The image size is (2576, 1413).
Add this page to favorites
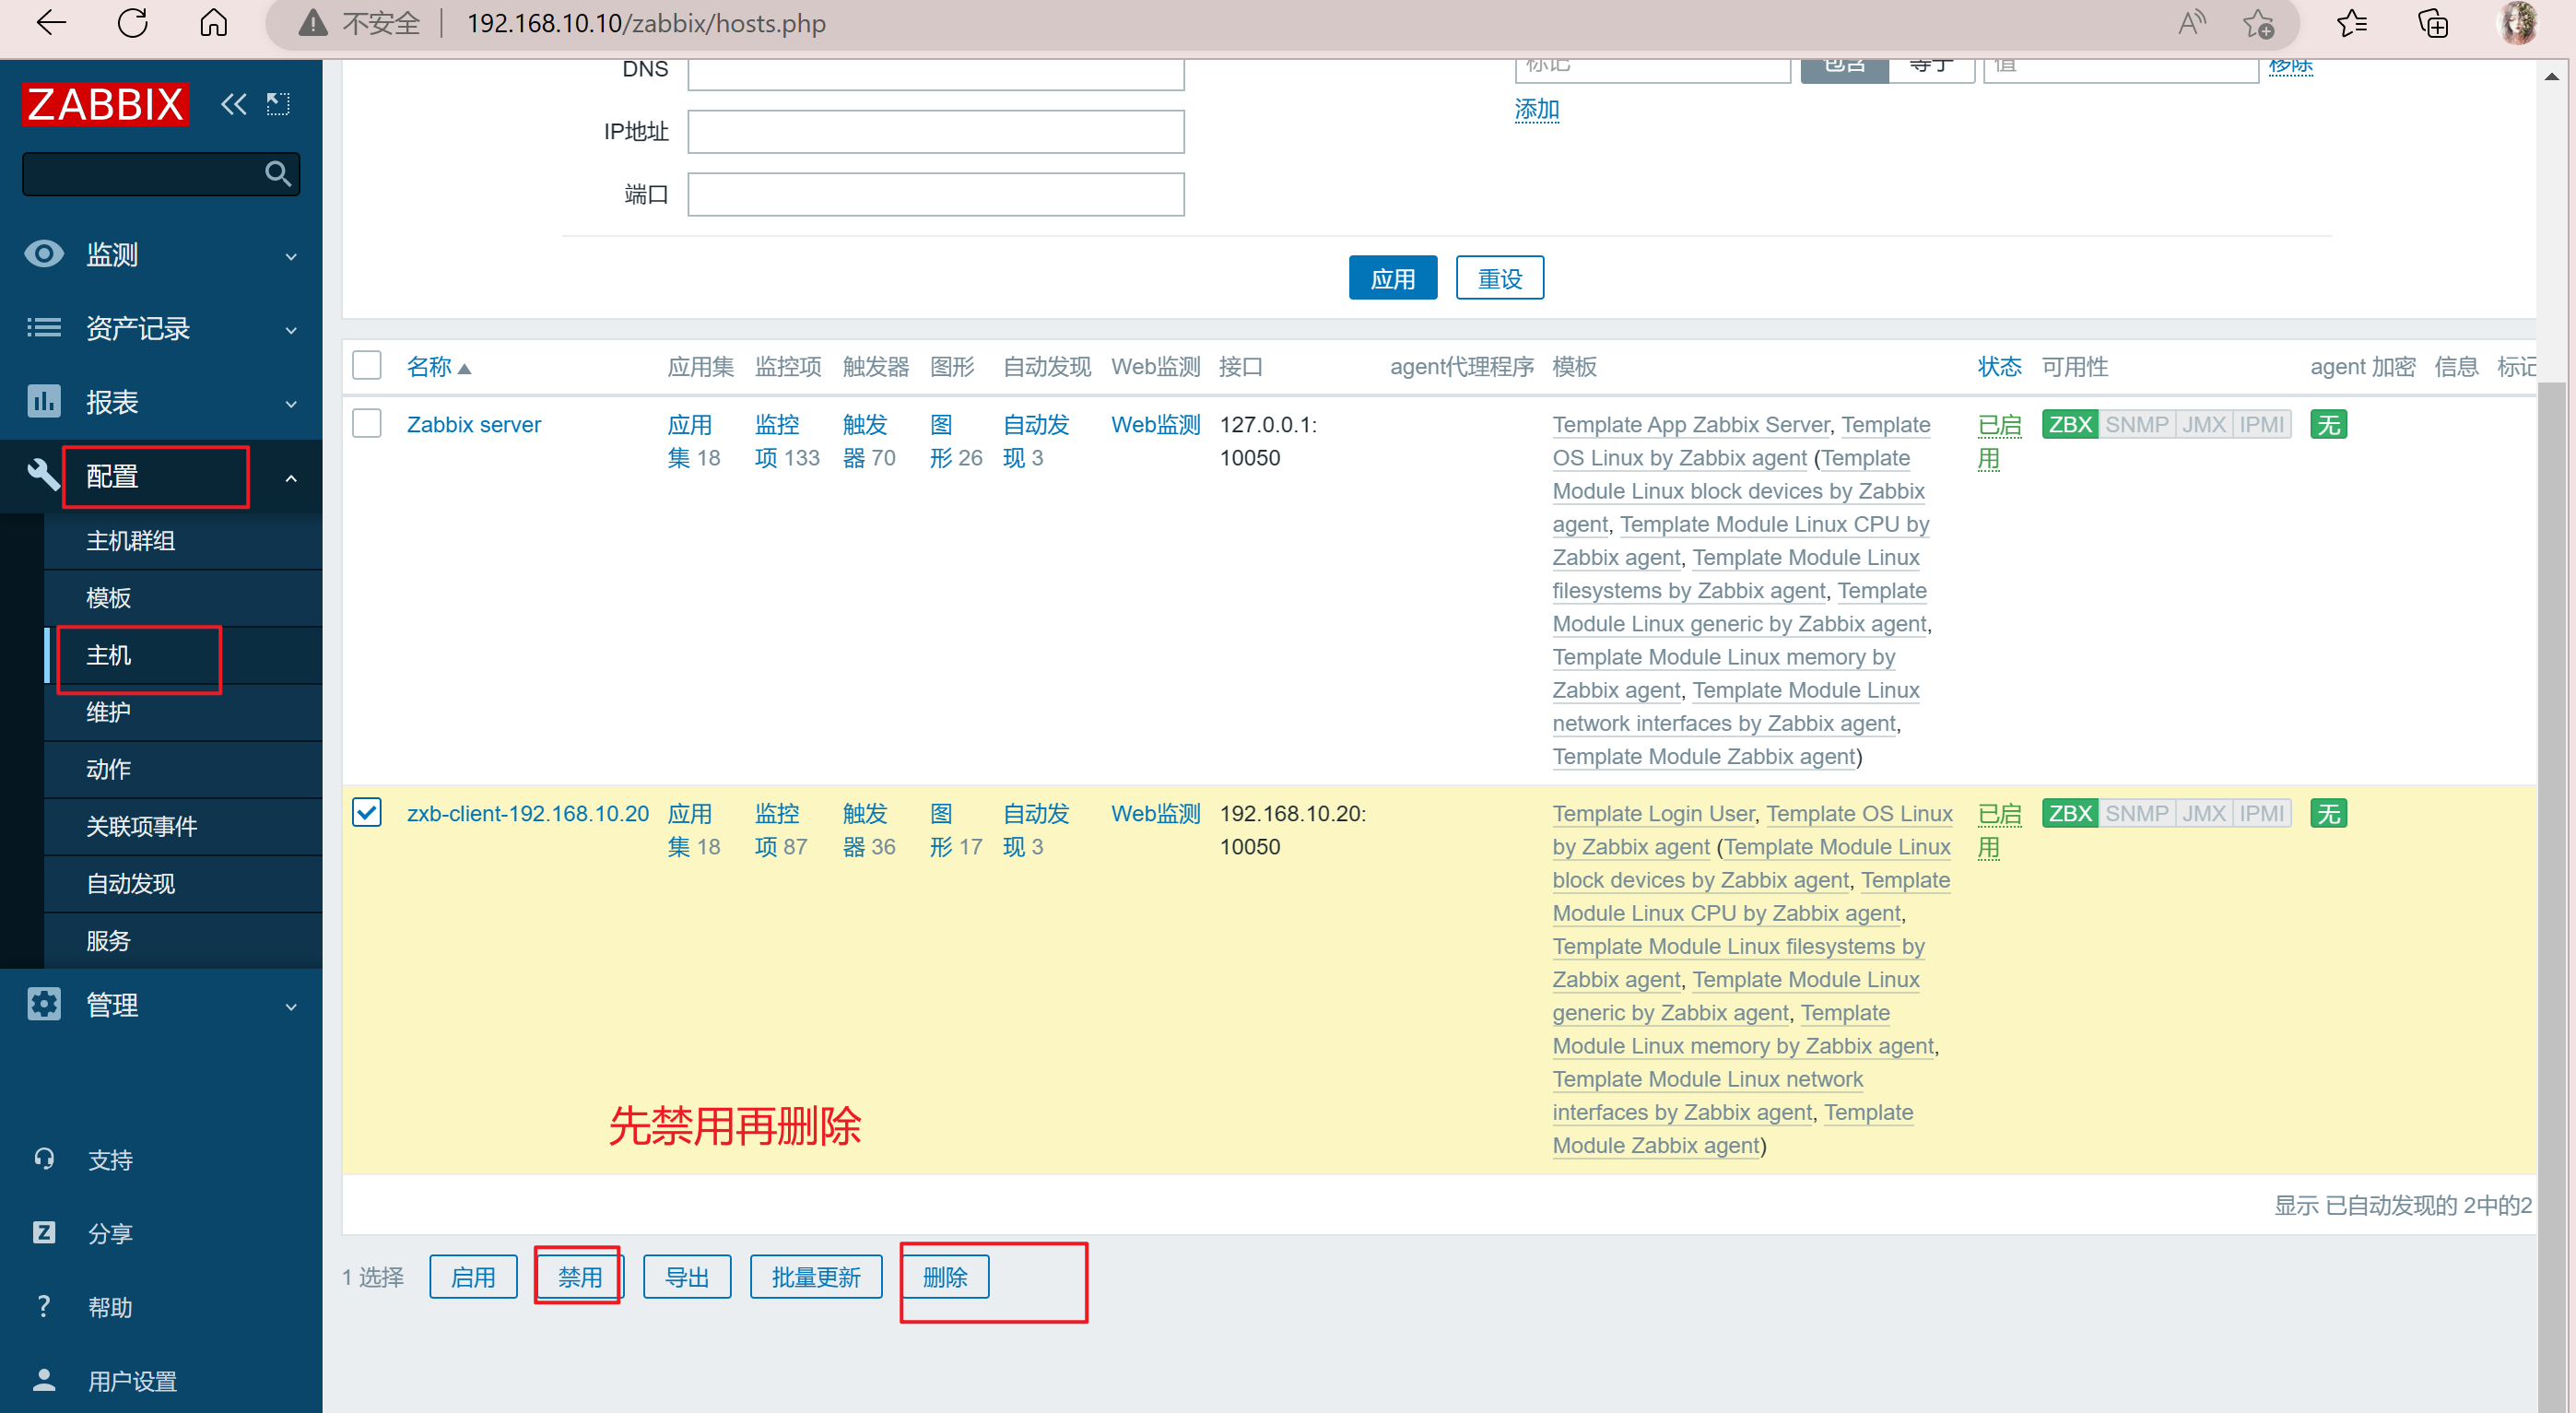pyautogui.click(x=2258, y=23)
